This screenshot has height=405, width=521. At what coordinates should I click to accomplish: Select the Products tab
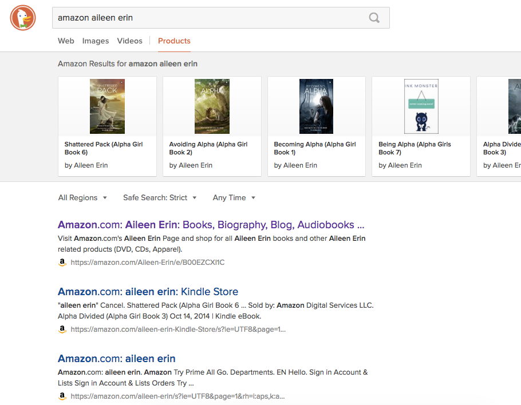(x=174, y=41)
